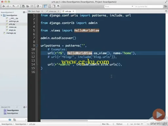The image size is (168, 126).
Task: Click the Back navigation arrow in toolbar
Action: click(x=4, y=6)
